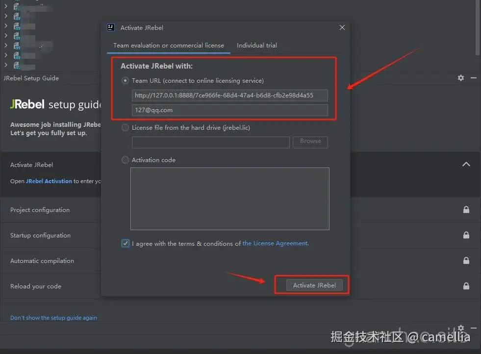Click inside the Activation code text area
This screenshot has width=481, height=354.
pyautogui.click(x=230, y=198)
